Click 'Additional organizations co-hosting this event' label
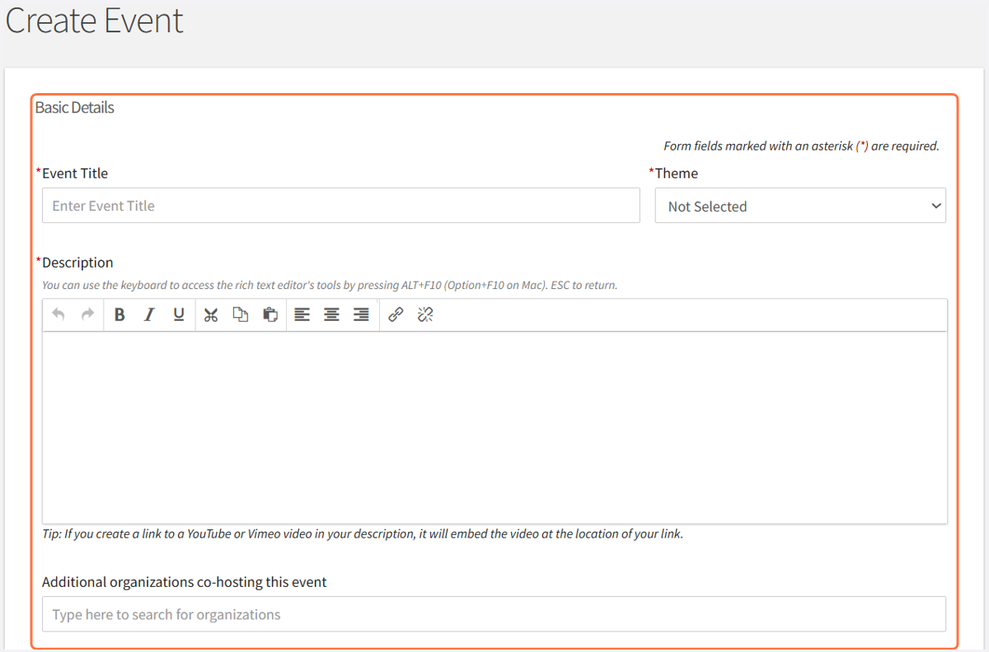 pyautogui.click(x=185, y=582)
